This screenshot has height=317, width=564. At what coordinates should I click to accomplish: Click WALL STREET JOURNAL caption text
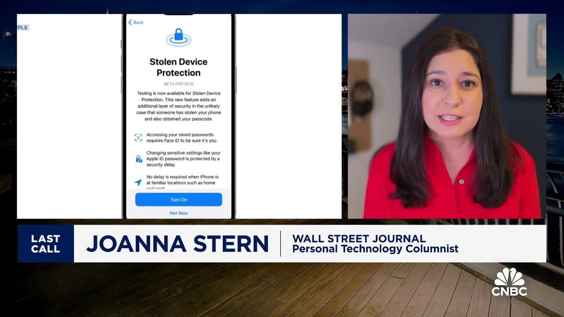click(359, 239)
